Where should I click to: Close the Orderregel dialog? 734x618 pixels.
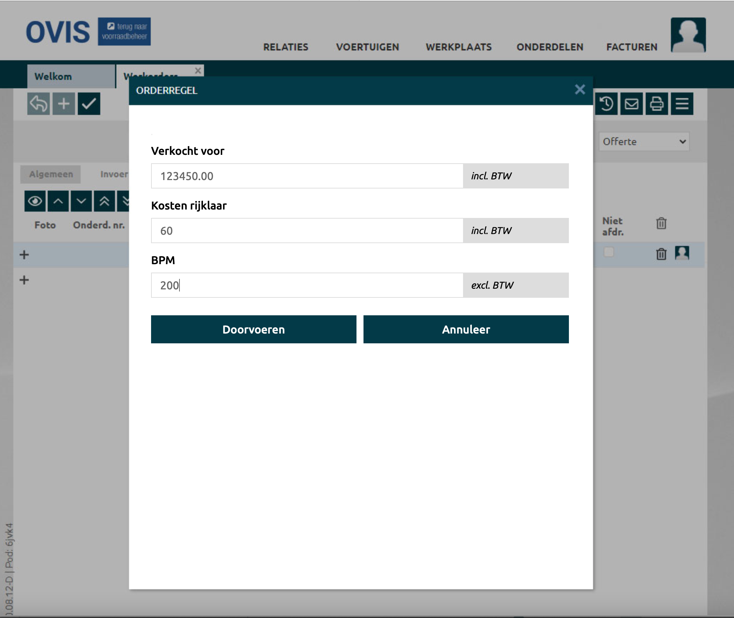(580, 90)
